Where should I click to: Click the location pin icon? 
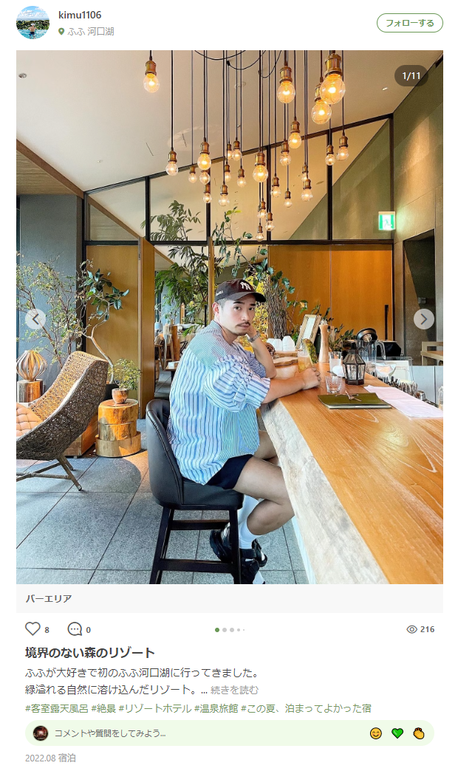click(x=61, y=32)
